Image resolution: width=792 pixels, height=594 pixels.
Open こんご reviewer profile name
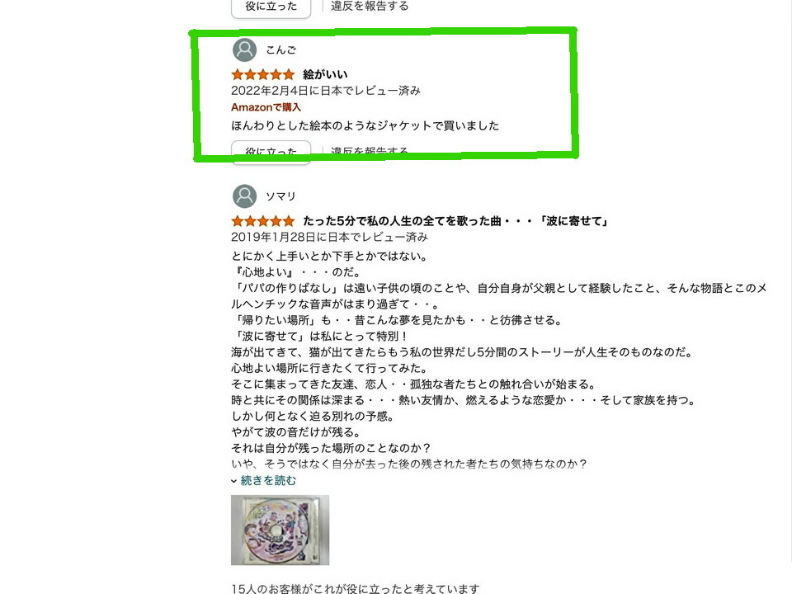[280, 50]
